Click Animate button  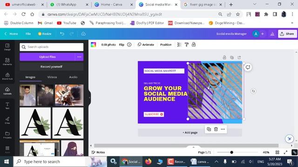[x=146, y=45]
